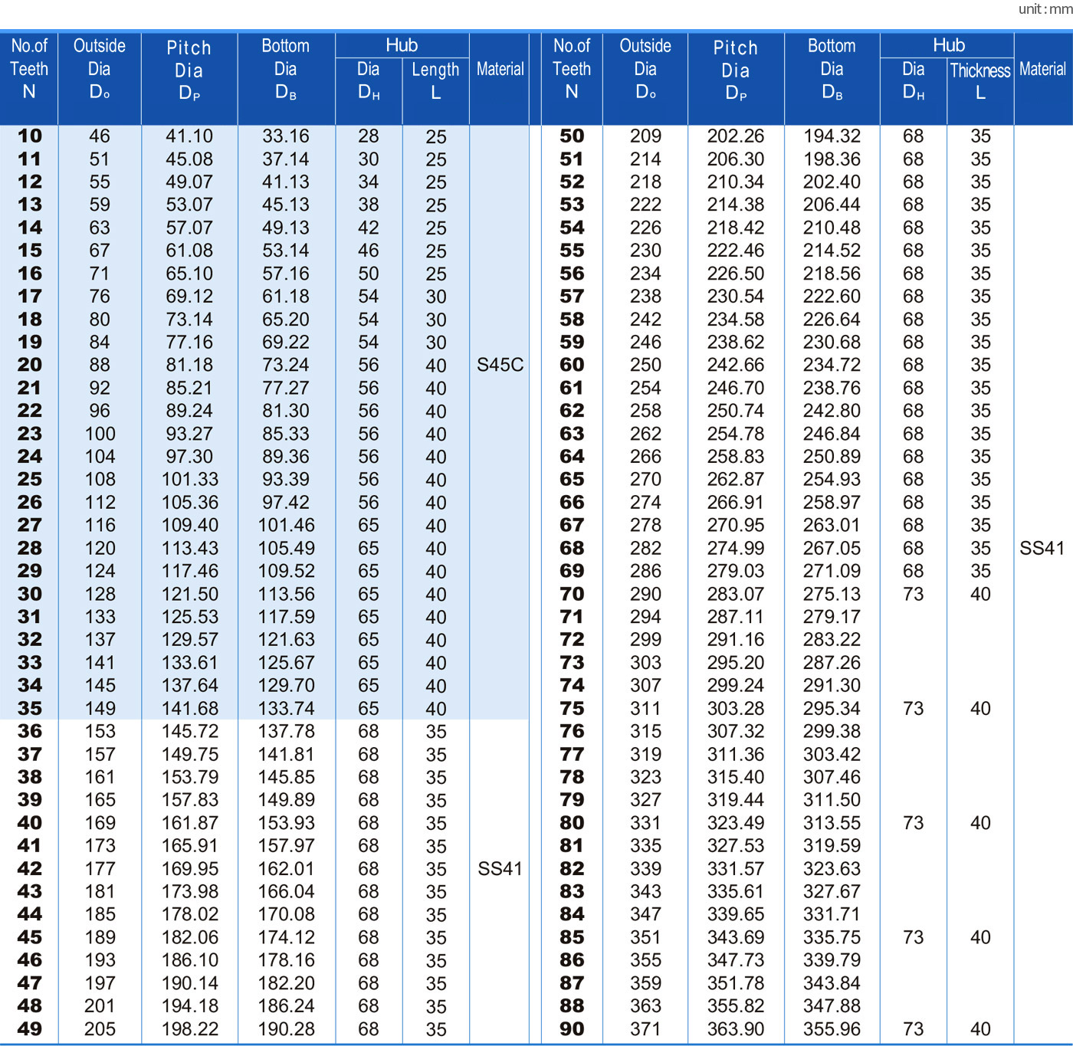Select pitch diameter 45.08
This screenshot has height=1046, width=1073.
pos(189,159)
